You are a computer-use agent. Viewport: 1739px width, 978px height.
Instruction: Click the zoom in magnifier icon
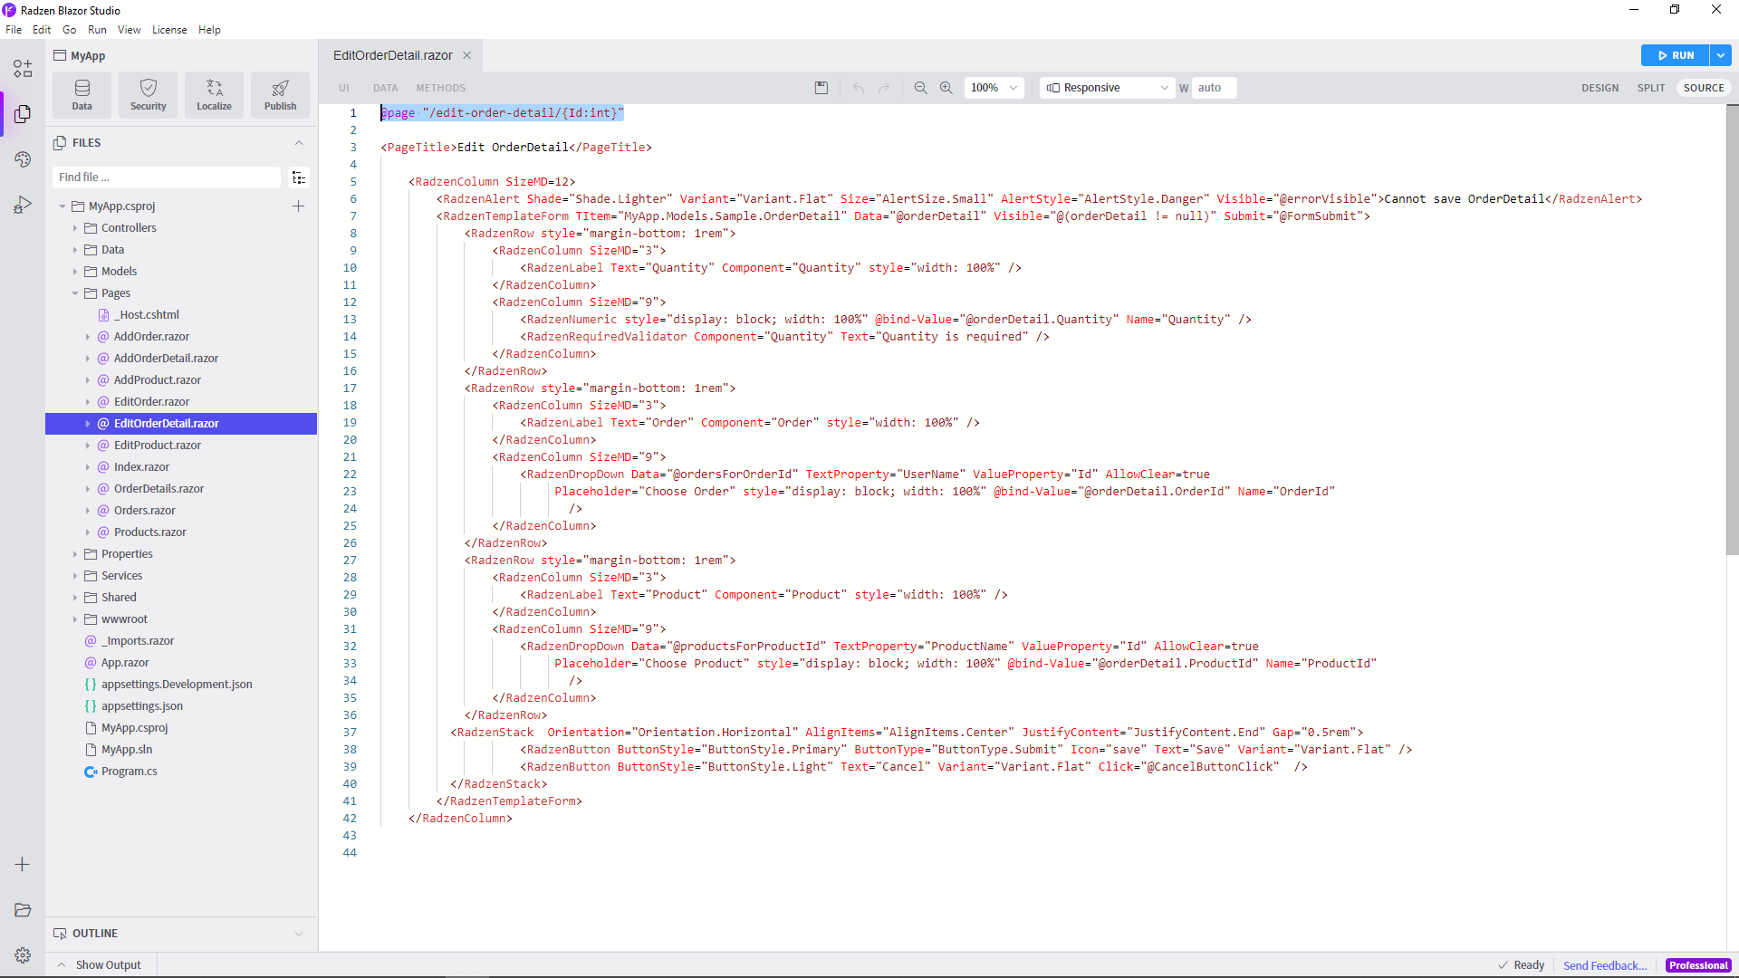click(946, 88)
